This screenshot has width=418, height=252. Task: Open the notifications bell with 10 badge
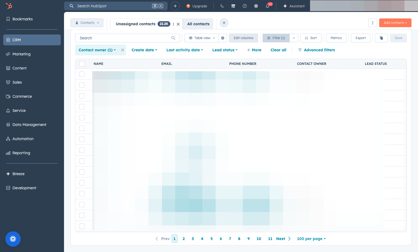pos(268,6)
